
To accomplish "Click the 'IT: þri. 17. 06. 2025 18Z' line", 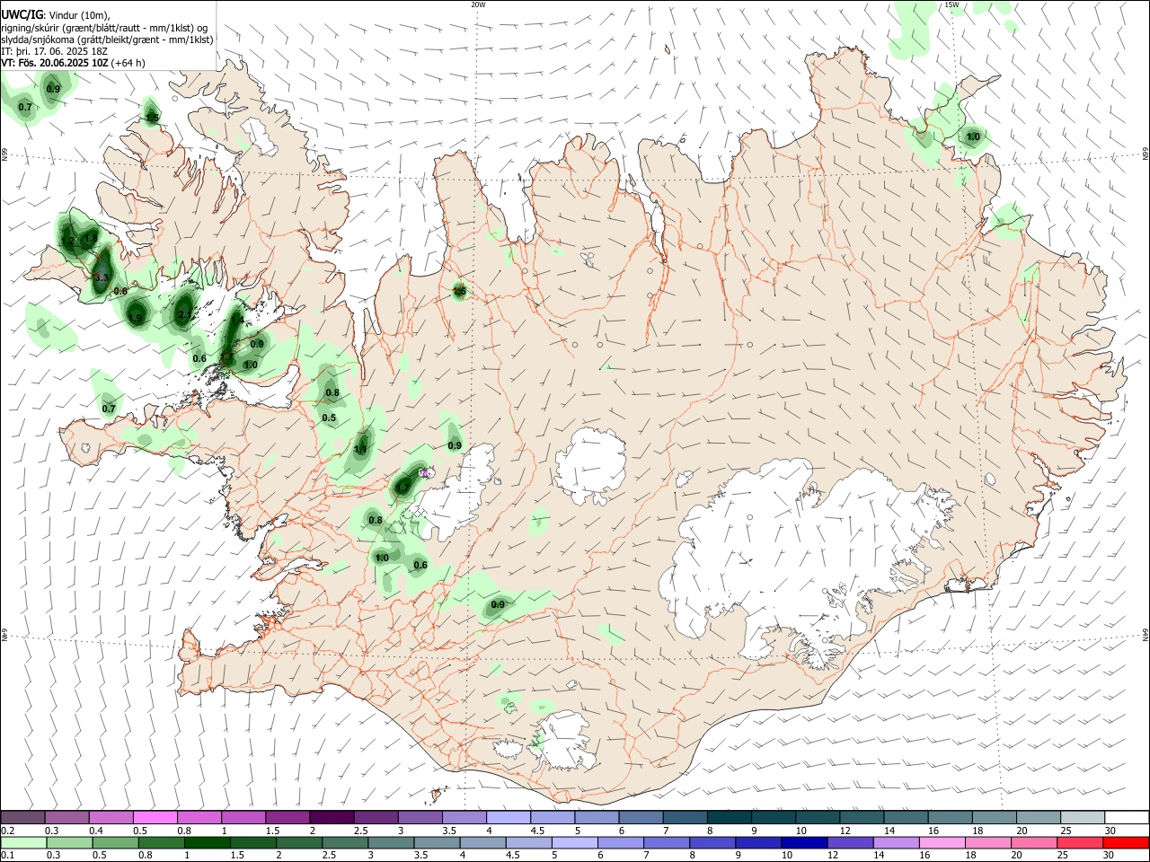I will [56, 51].
